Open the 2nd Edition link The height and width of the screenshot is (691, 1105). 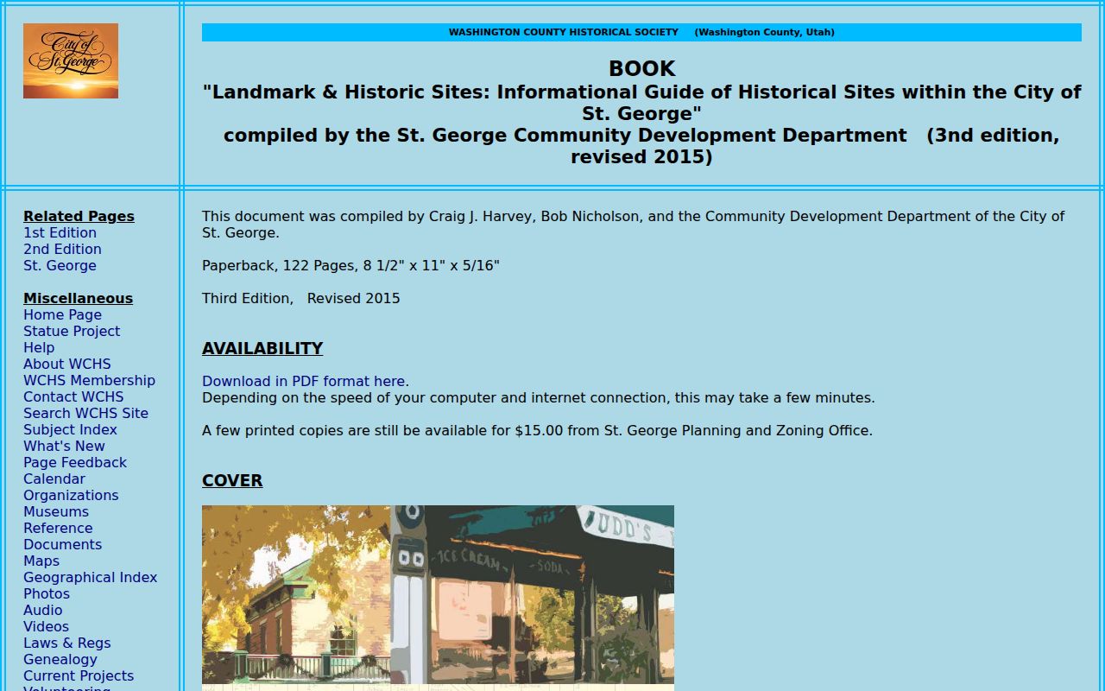[x=62, y=249]
